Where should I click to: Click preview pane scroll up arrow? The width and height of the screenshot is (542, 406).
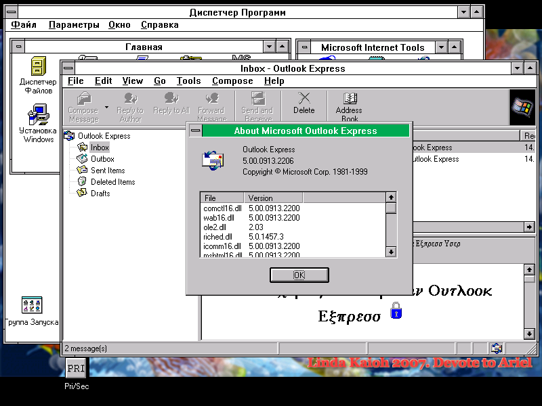529,269
